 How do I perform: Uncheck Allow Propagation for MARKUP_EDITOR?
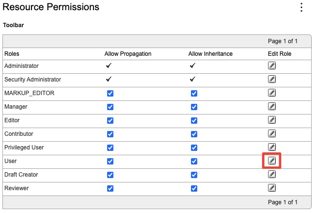coord(110,93)
